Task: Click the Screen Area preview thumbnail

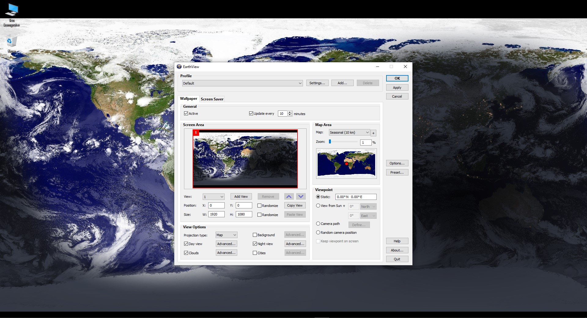Action: click(245, 159)
